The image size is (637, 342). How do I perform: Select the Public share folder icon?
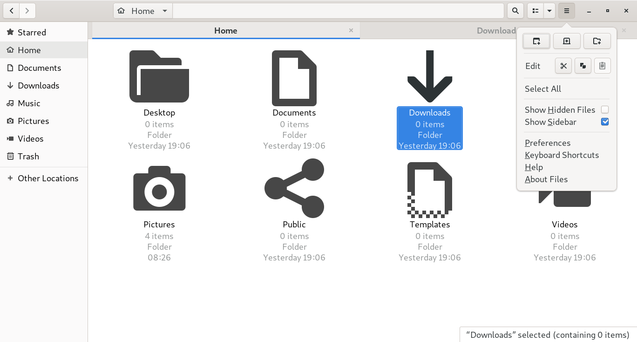pos(294,188)
